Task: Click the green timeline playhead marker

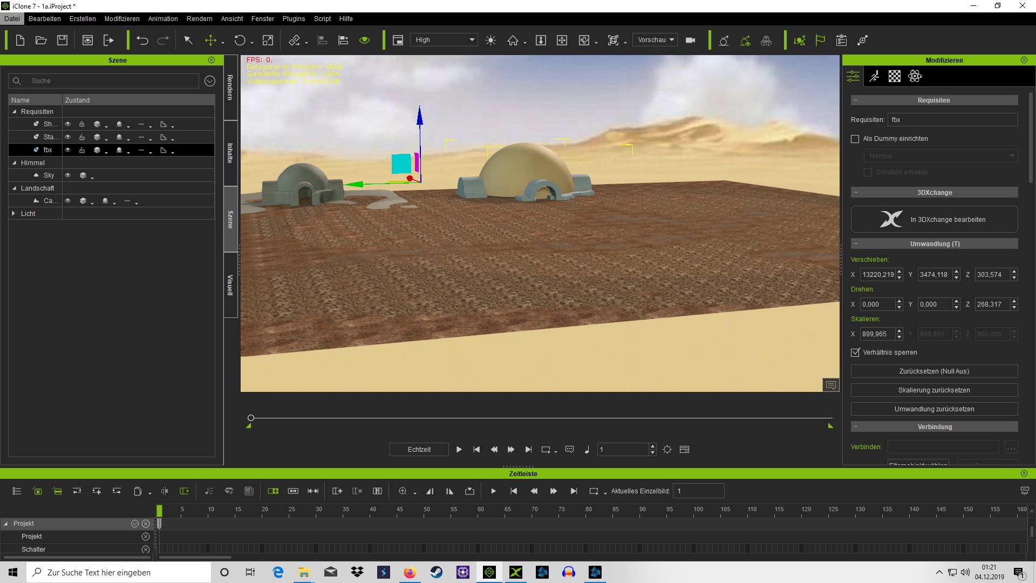Action: (x=159, y=511)
